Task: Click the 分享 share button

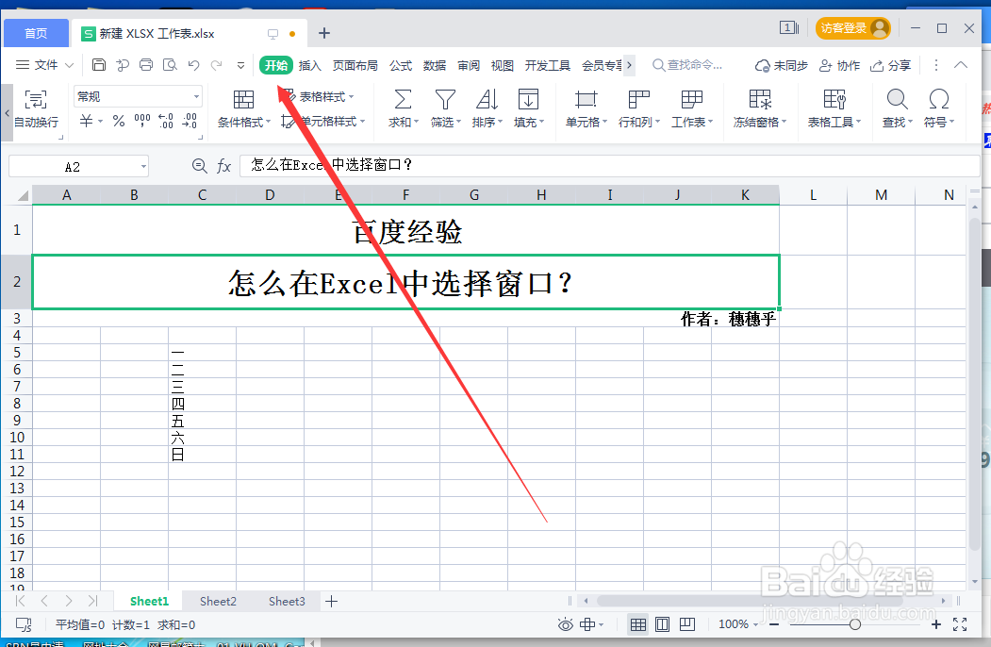Action: pyautogui.click(x=890, y=65)
